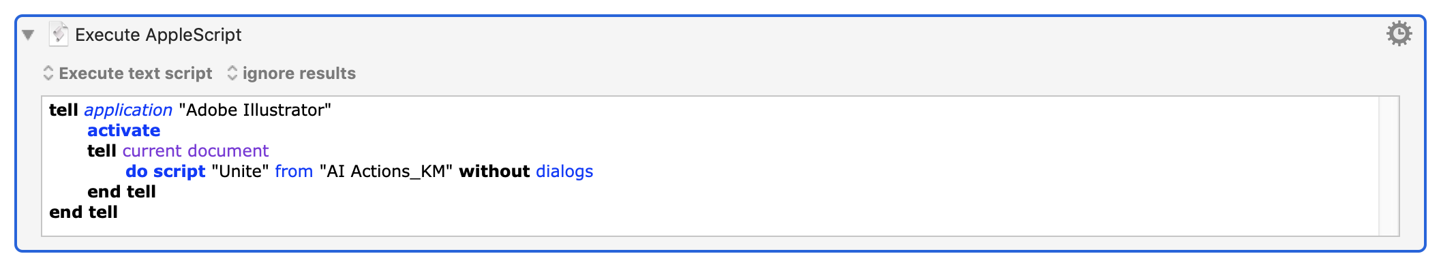Select the "Execute AppleScript" action title
The image size is (1441, 271).
pyautogui.click(x=158, y=35)
